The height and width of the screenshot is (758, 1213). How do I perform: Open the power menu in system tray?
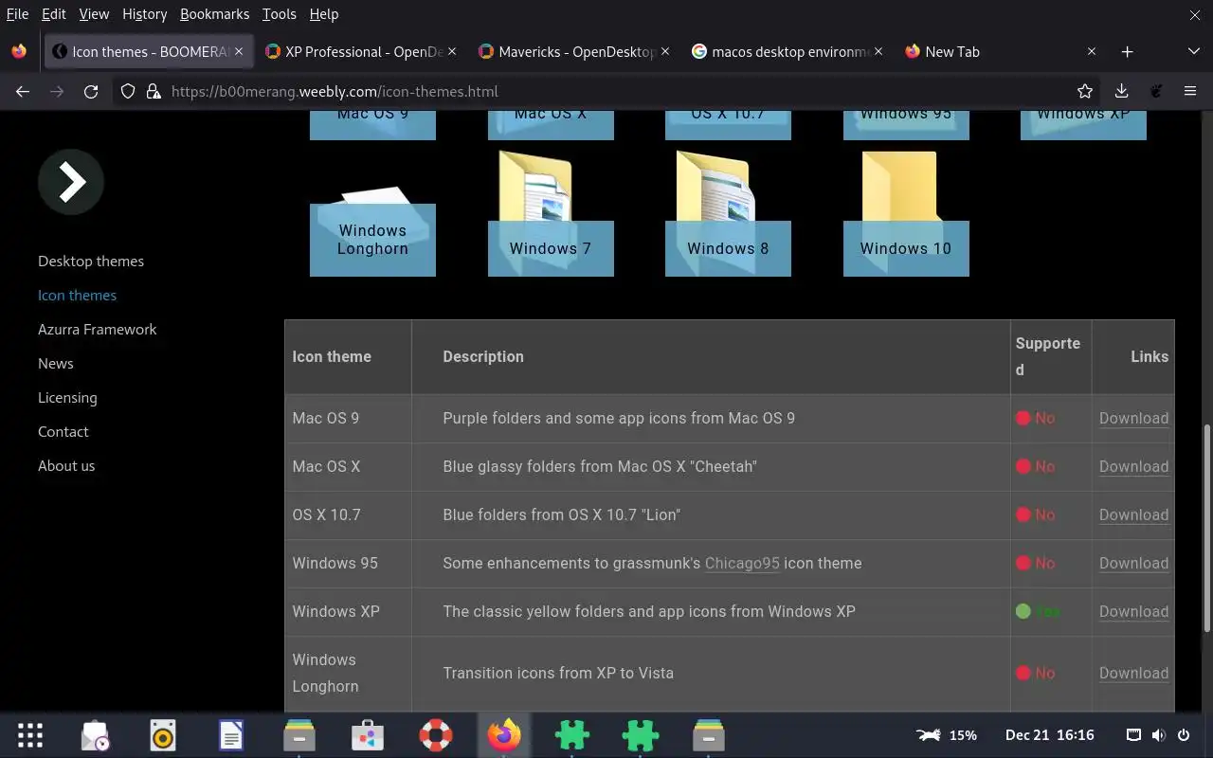(1184, 735)
